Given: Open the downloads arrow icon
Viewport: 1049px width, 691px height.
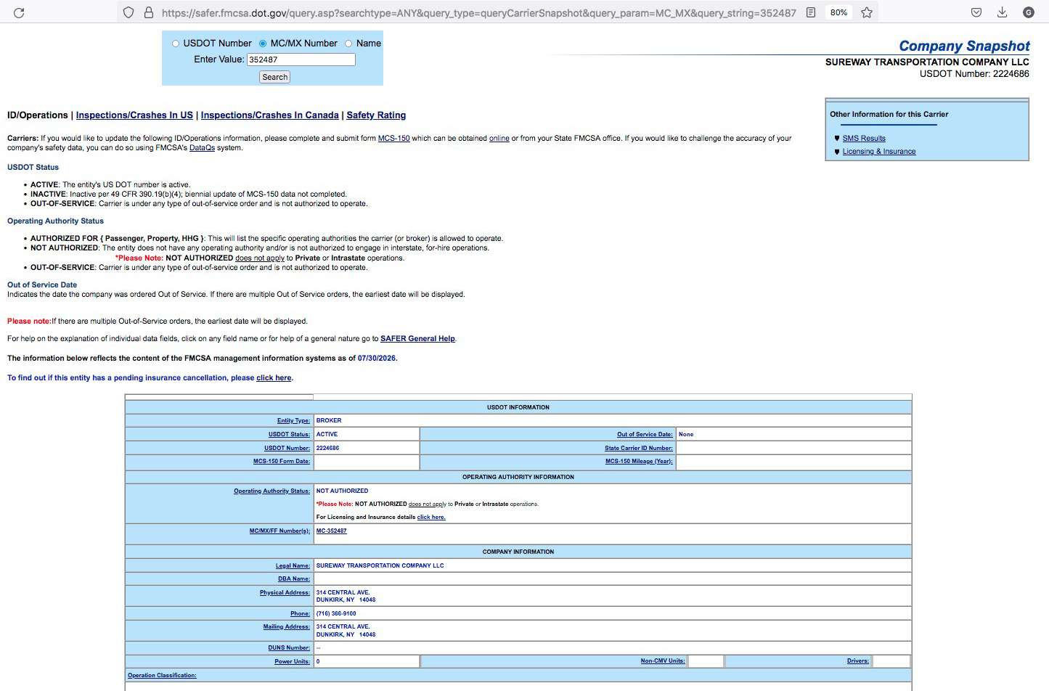Looking at the screenshot, I should [x=1002, y=12].
